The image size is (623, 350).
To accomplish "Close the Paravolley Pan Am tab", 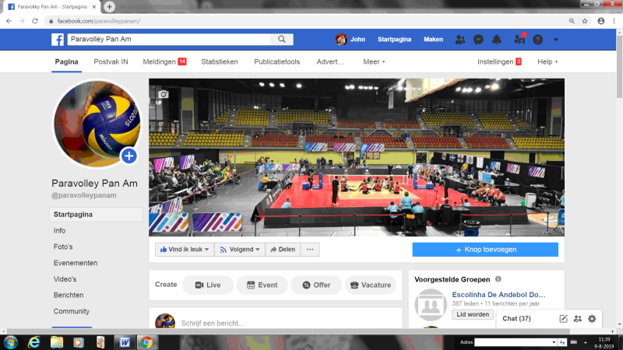I will [94, 7].
